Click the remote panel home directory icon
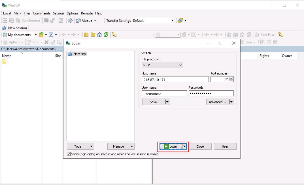Viewport: 304px width, 185px height. 242,35
